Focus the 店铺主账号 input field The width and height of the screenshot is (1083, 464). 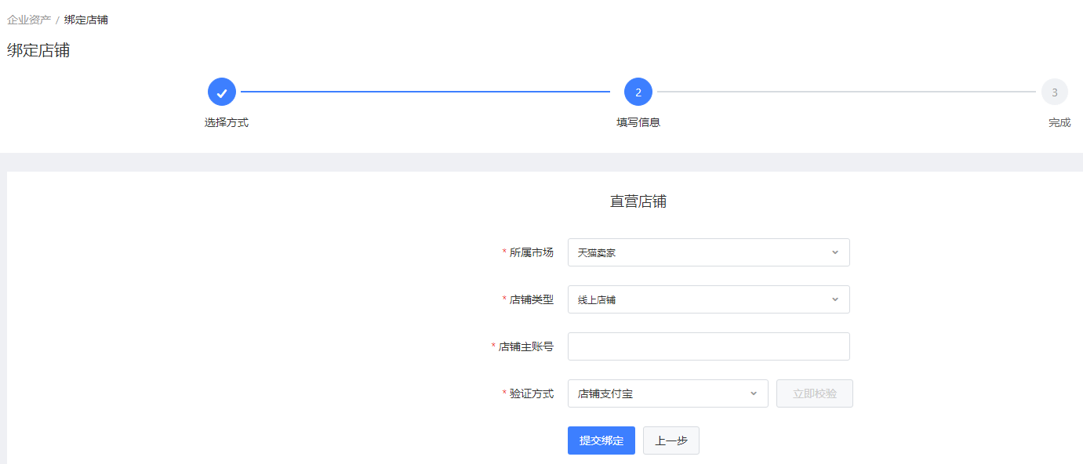point(709,346)
